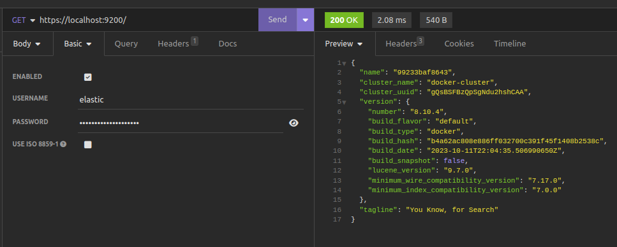Switch to the response Headers tab
This screenshot has height=247, width=617.
coord(405,43)
